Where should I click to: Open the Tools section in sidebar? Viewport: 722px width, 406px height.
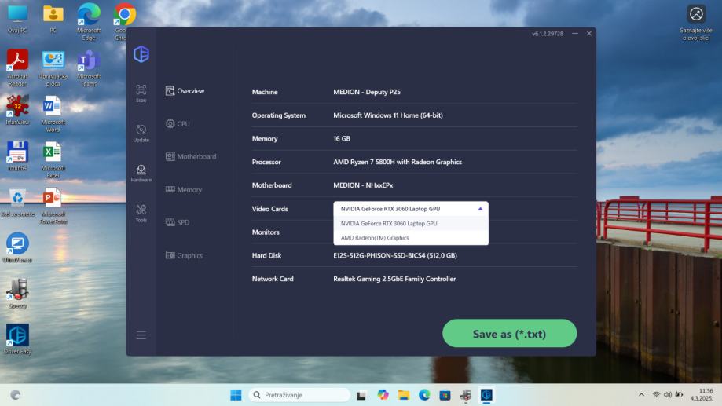pyautogui.click(x=141, y=213)
